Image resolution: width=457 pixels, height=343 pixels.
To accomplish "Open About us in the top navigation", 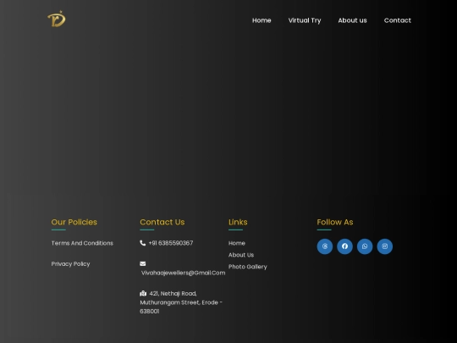I will pyautogui.click(x=352, y=20).
